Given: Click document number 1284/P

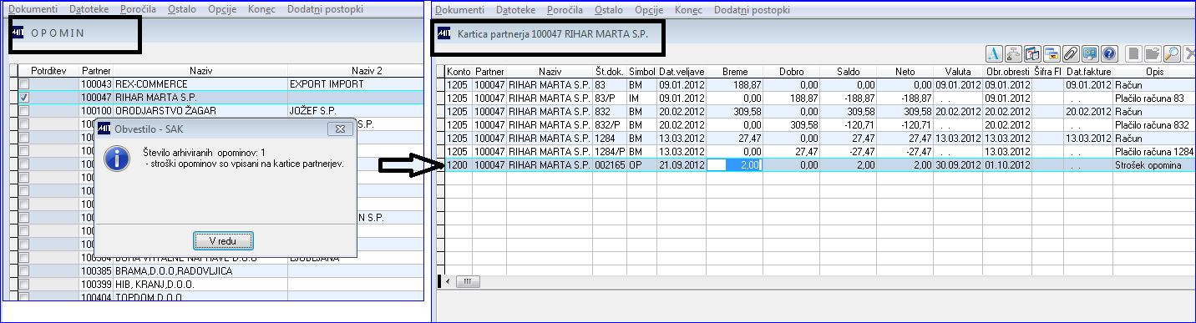Looking at the screenshot, I should [x=611, y=152].
